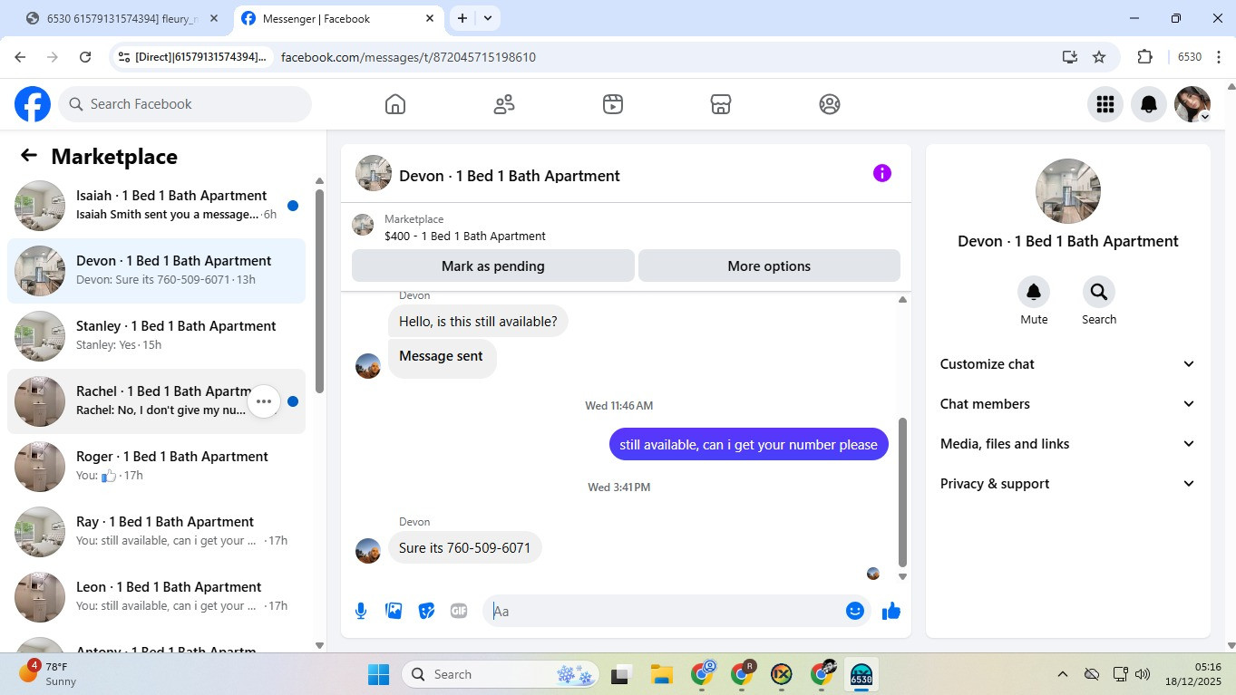The image size is (1236, 695).
Task: Open the Notifications bell in Facebook header
Action: (1149, 104)
